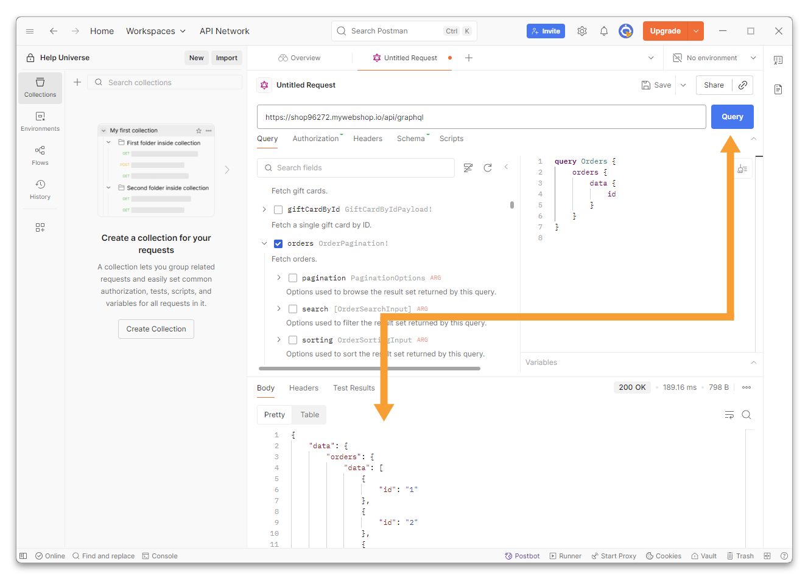Open the Test Results tab
The image size is (808, 579).
(x=354, y=388)
